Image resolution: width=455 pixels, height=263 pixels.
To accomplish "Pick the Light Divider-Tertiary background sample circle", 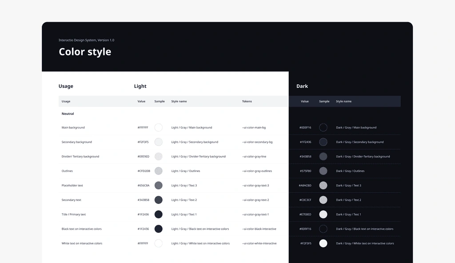I will (159, 157).
